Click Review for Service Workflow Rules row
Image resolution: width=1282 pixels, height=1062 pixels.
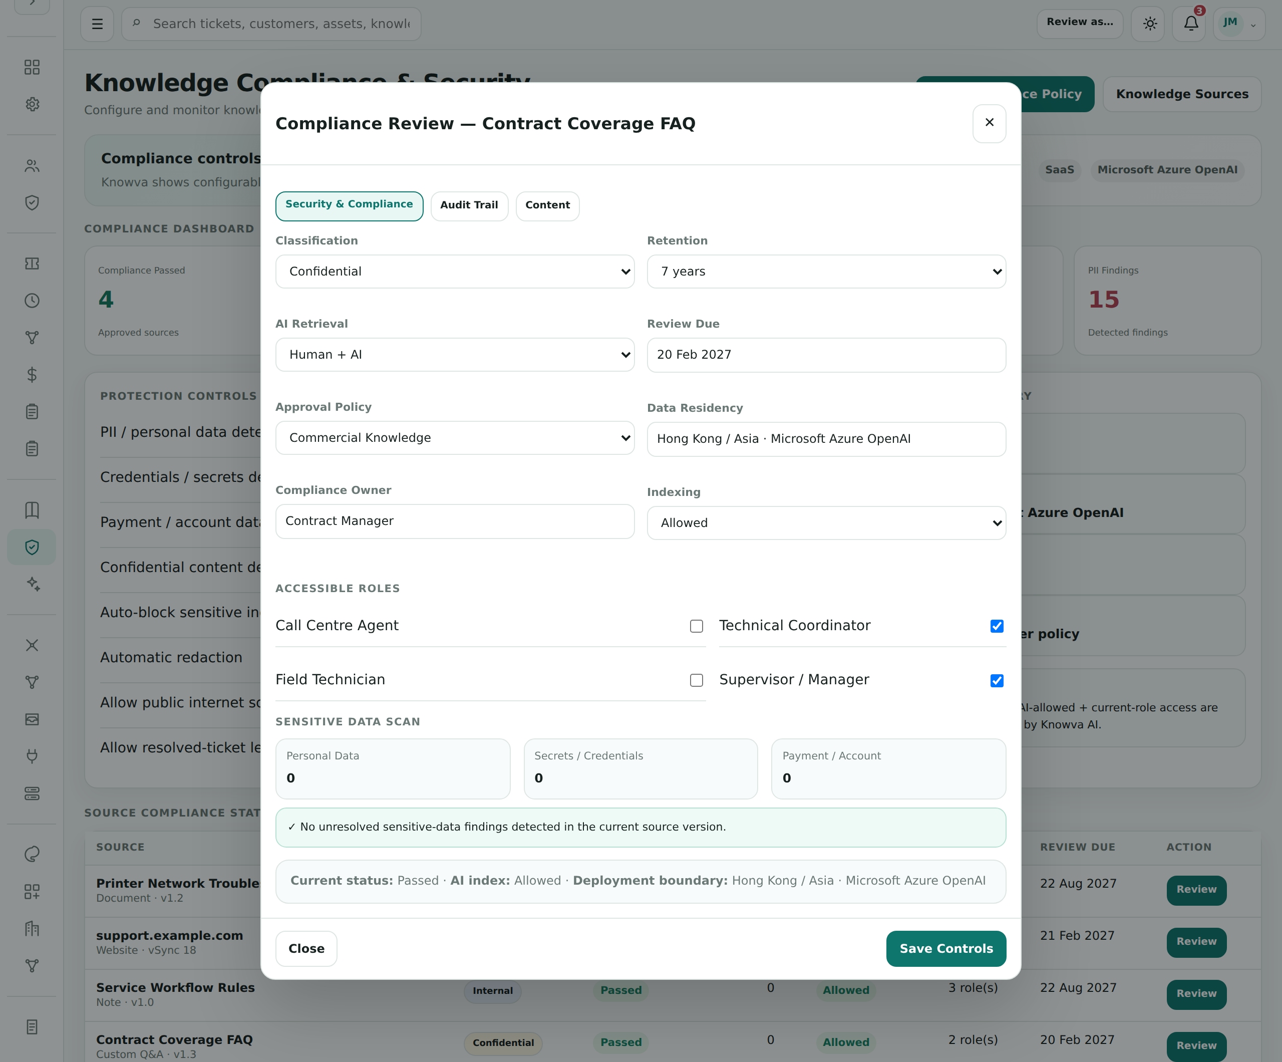(1196, 994)
